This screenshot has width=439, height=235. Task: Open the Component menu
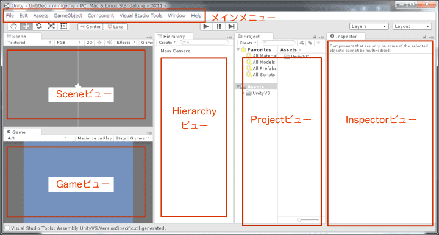coord(101,16)
